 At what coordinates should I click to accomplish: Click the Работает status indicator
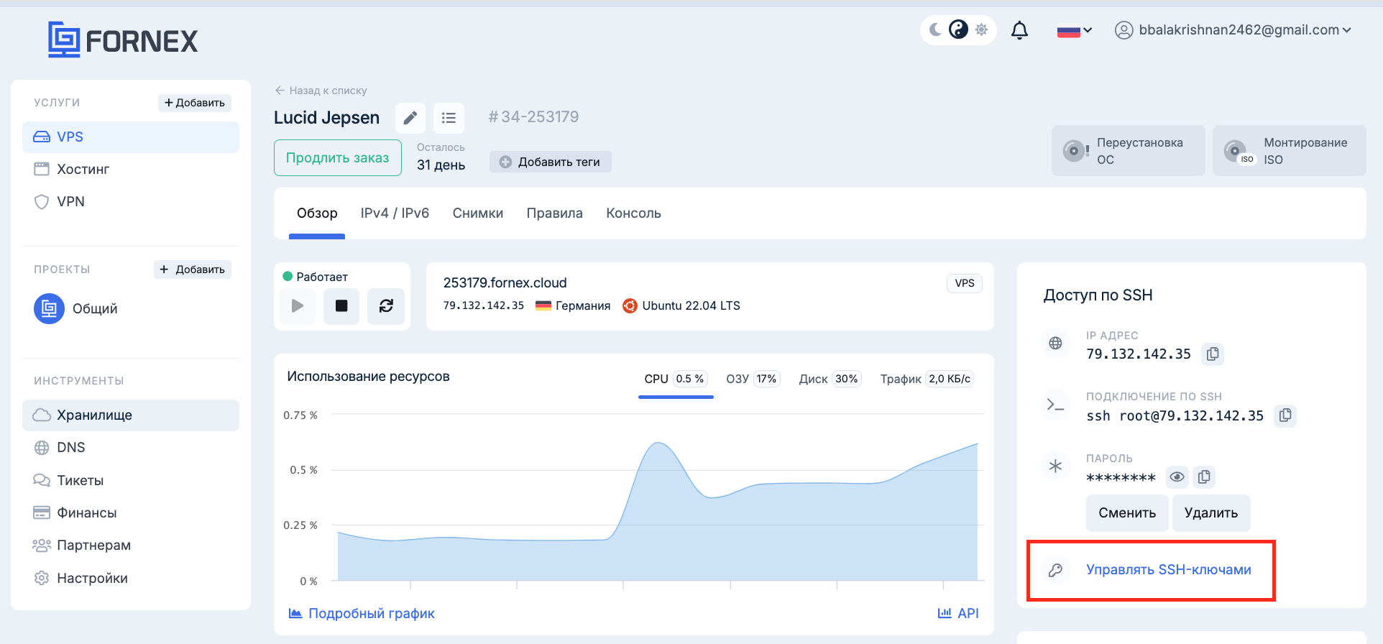pos(316,277)
